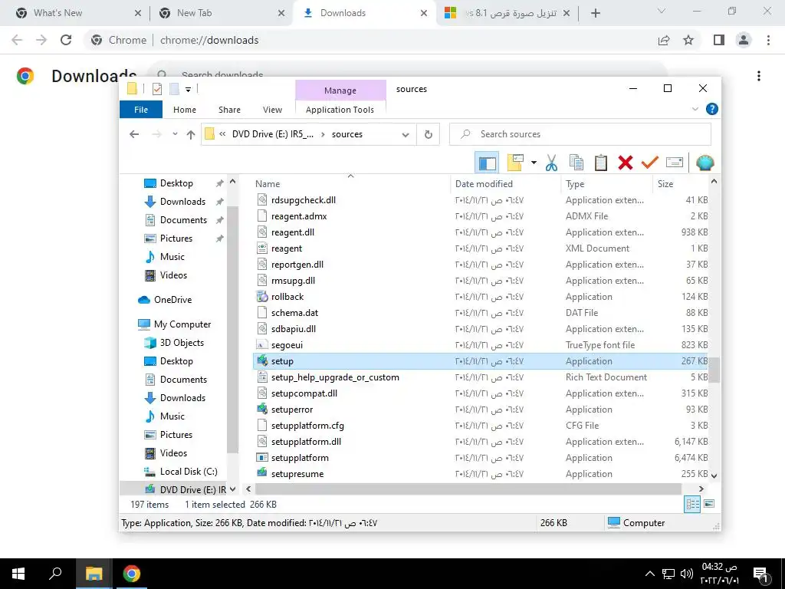Switch to Large icons view button
This screenshot has width=785, height=589.
709,504
